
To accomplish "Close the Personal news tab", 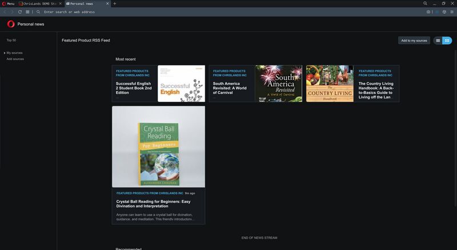I will (107, 3).
